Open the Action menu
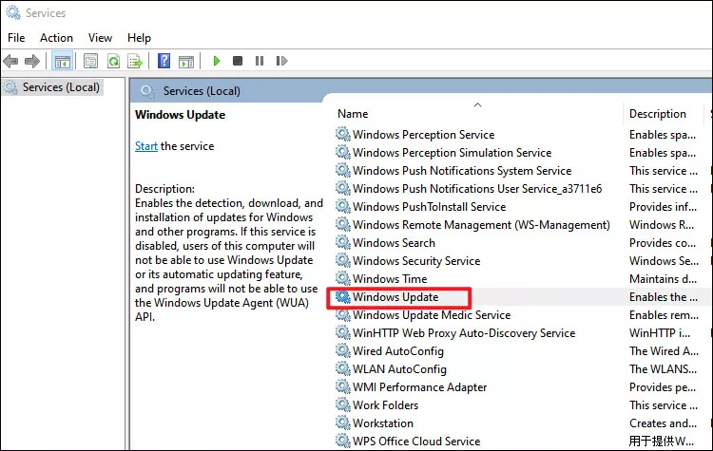The height and width of the screenshot is (451, 713). pyautogui.click(x=56, y=38)
